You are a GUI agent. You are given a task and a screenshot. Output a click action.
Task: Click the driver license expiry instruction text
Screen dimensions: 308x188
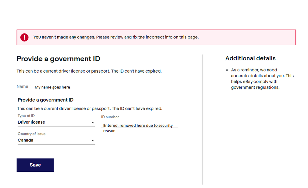[x=89, y=71]
